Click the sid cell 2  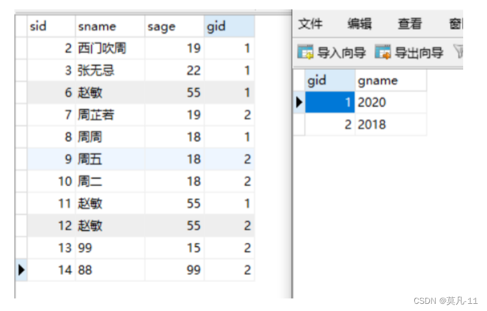[51, 48]
